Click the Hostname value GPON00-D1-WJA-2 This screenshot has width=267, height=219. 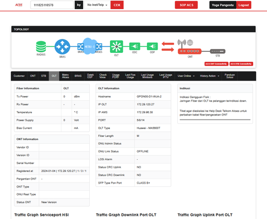[149, 97]
